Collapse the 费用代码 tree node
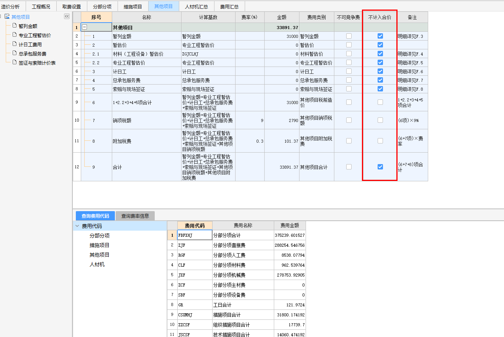The width and height of the screenshot is (504, 337). tap(77, 226)
